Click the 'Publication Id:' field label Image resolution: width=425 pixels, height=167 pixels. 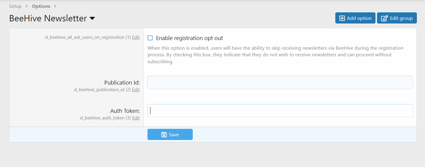122,82
